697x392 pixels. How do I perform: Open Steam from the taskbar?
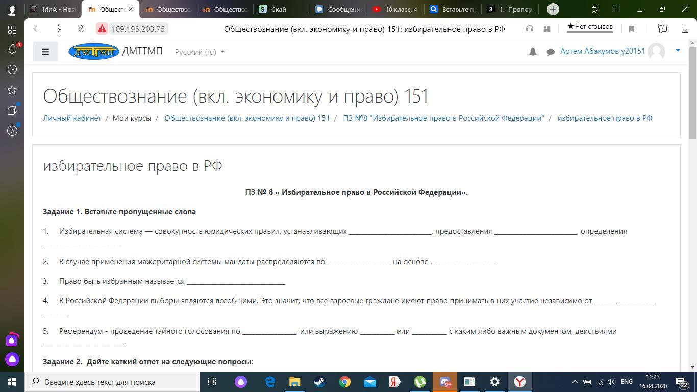pyautogui.click(x=320, y=382)
